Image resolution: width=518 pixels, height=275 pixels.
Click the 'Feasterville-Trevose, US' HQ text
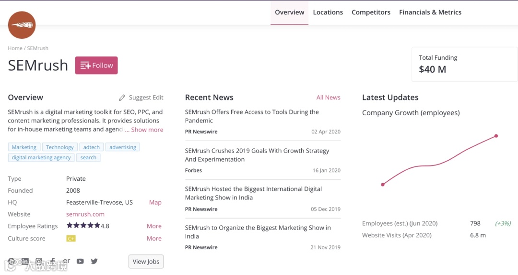(x=99, y=202)
